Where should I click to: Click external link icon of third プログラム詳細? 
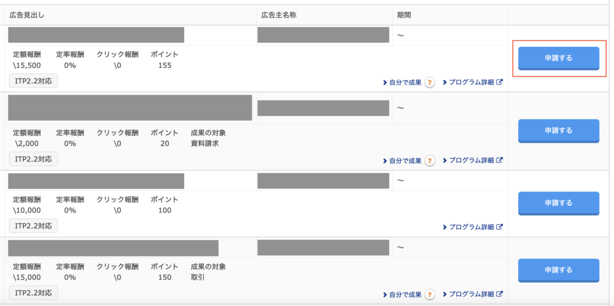click(x=499, y=226)
